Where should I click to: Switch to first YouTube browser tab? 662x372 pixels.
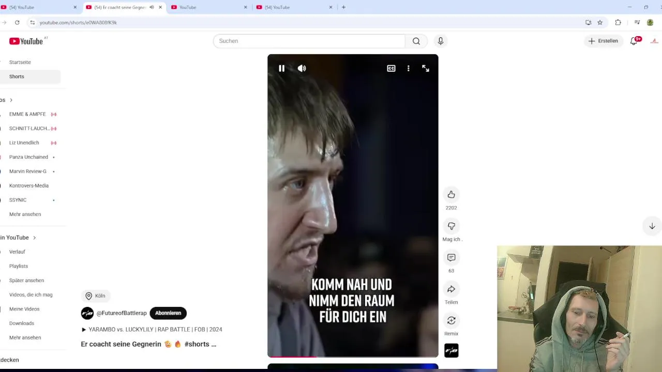[x=38, y=7]
